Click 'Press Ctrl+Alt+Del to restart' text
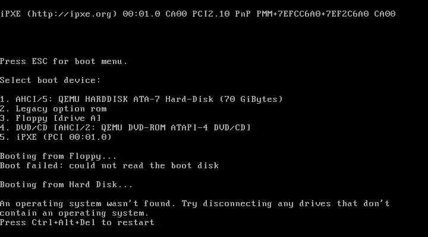The height and width of the screenshot is (237, 428). pyautogui.click(x=77, y=223)
